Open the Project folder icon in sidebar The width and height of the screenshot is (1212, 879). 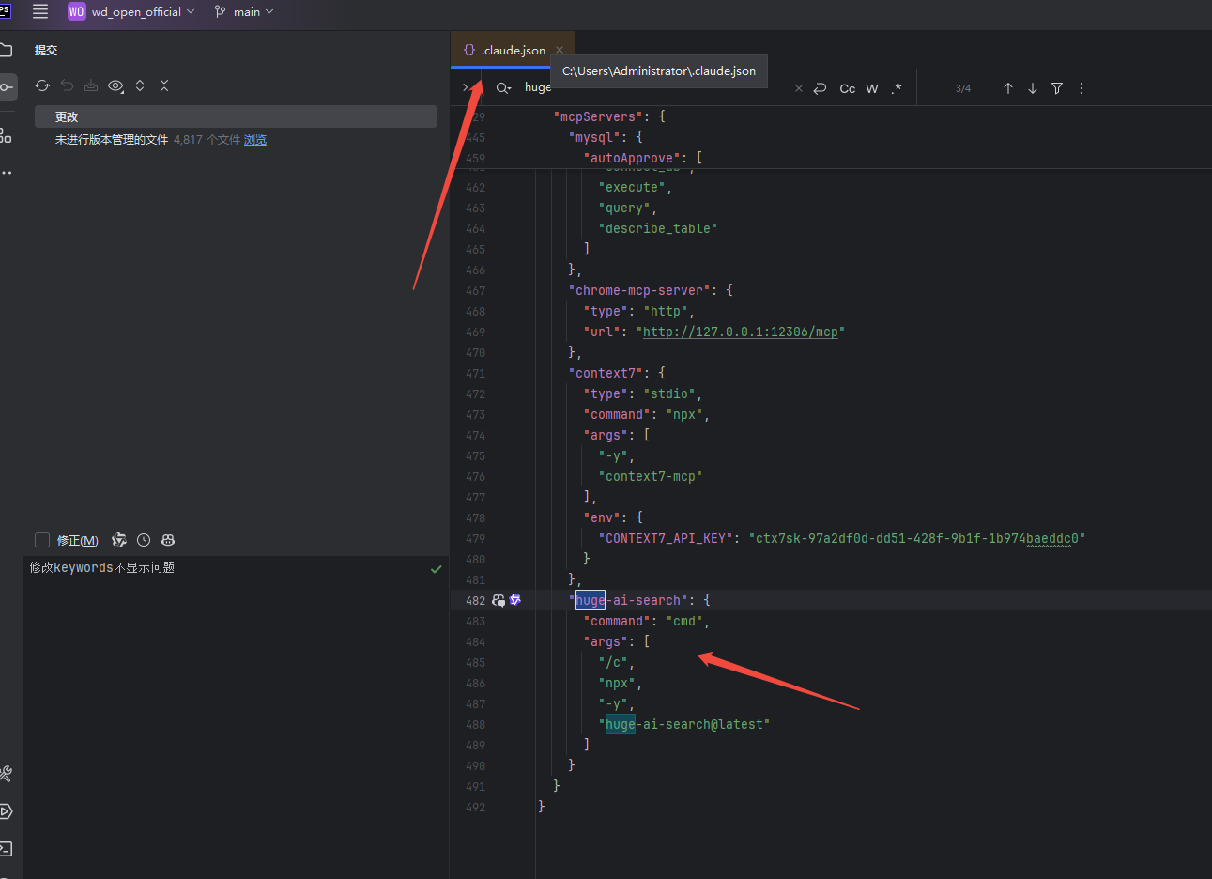(6, 50)
